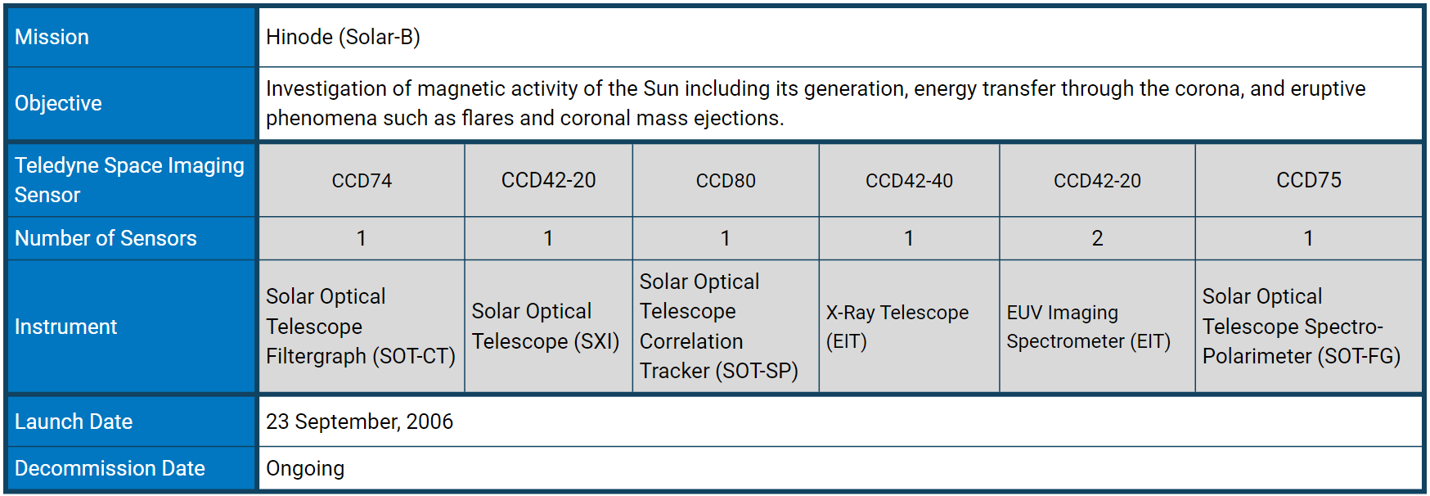Select the CCD74 sensor cell
Screen dimensions: 1430x496
(362, 180)
